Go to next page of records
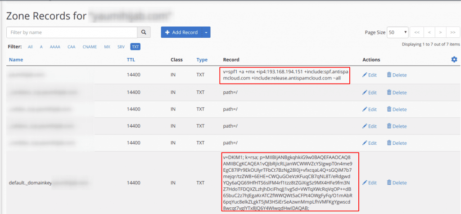The width and height of the screenshot is (461, 214). coord(441,32)
